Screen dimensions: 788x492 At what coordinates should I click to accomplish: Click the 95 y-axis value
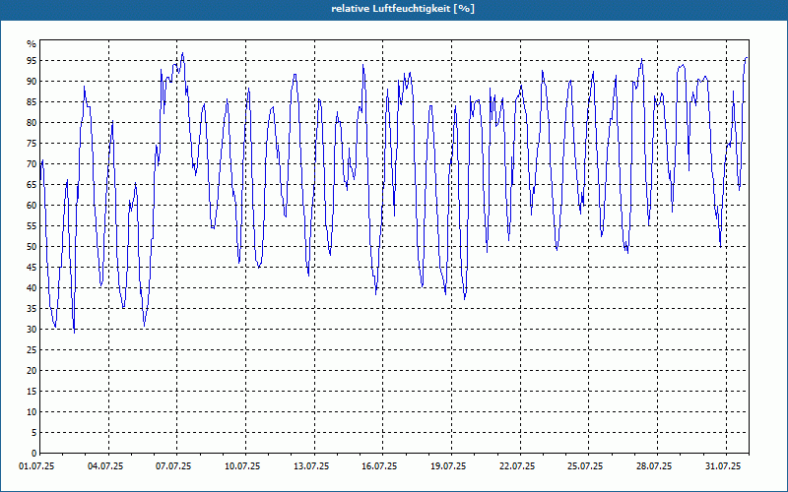point(32,61)
